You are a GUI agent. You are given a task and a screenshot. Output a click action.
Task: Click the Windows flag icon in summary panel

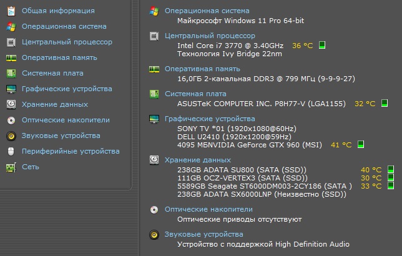pos(154,11)
